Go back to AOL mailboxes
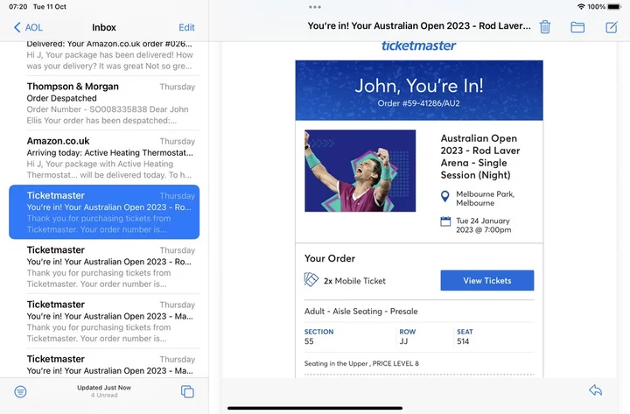The width and height of the screenshot is (630, 414). (x=29, y=27)
